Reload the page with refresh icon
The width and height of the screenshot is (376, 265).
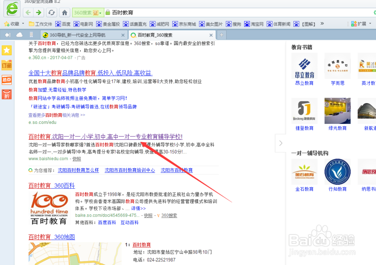tap(52, 12)
